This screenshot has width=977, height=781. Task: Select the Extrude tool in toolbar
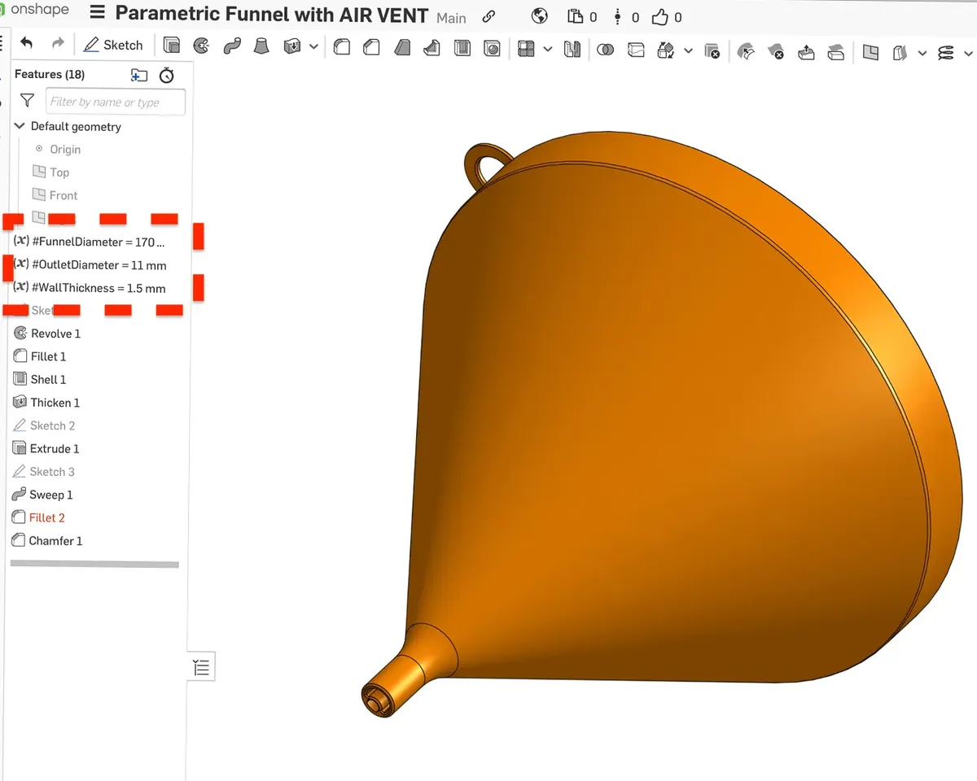point(171,47)
